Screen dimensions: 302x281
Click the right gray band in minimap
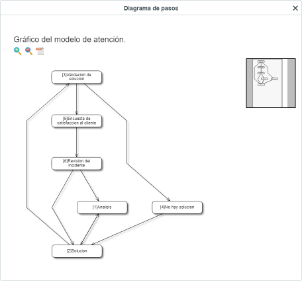(291, 83)
